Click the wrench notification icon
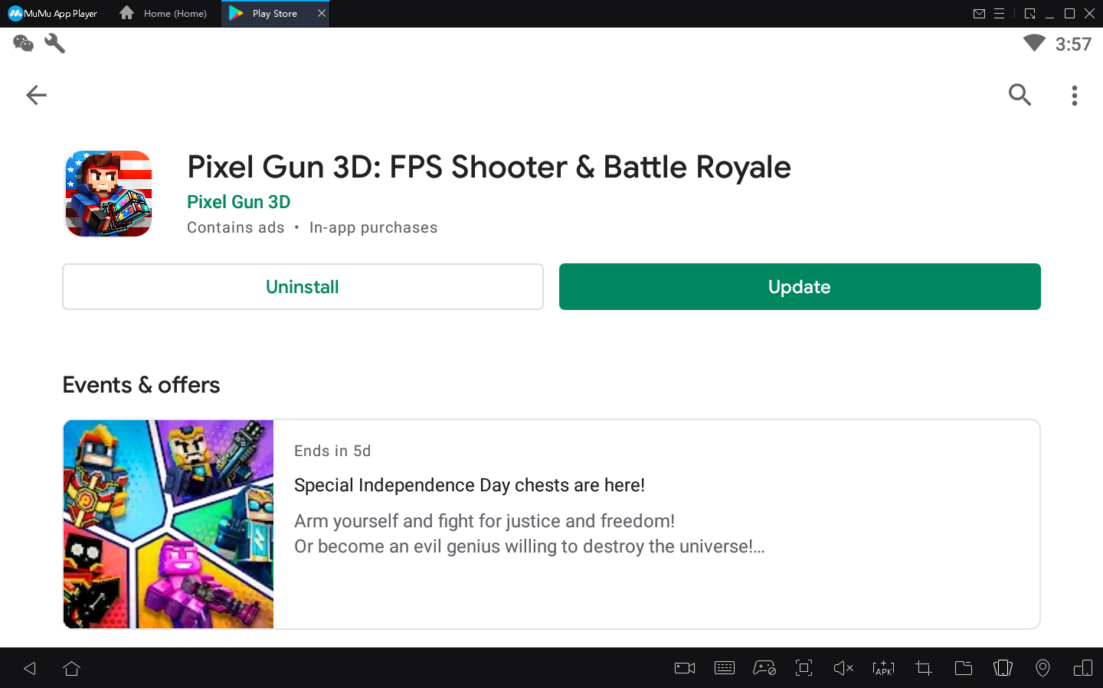Image resolution: width=1103 pixels, height=688 pixels. coord(55,44)
